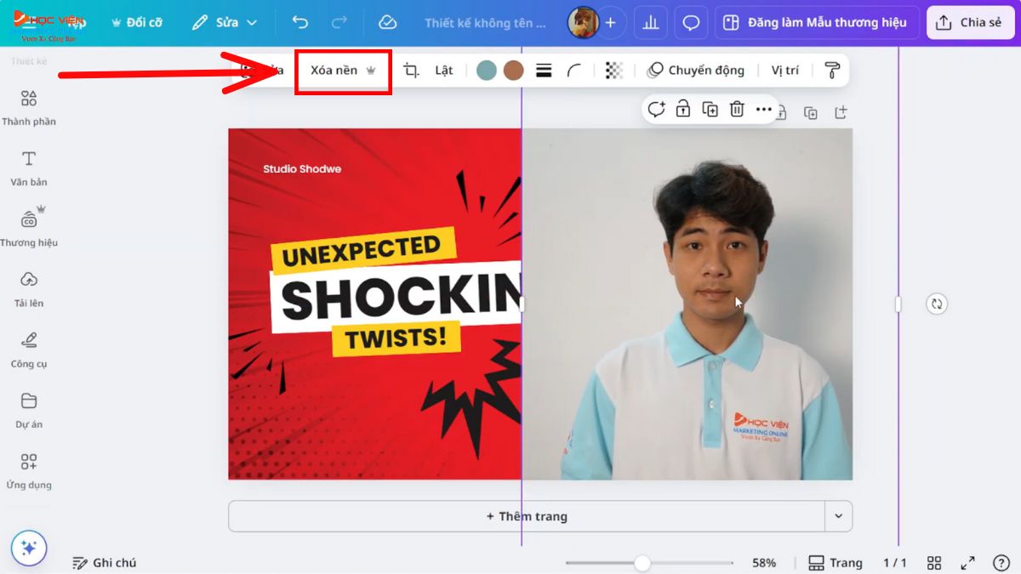Select the TWISTS! text on canvas
This screenshot has height=574, width=1021.
(396, 338)
